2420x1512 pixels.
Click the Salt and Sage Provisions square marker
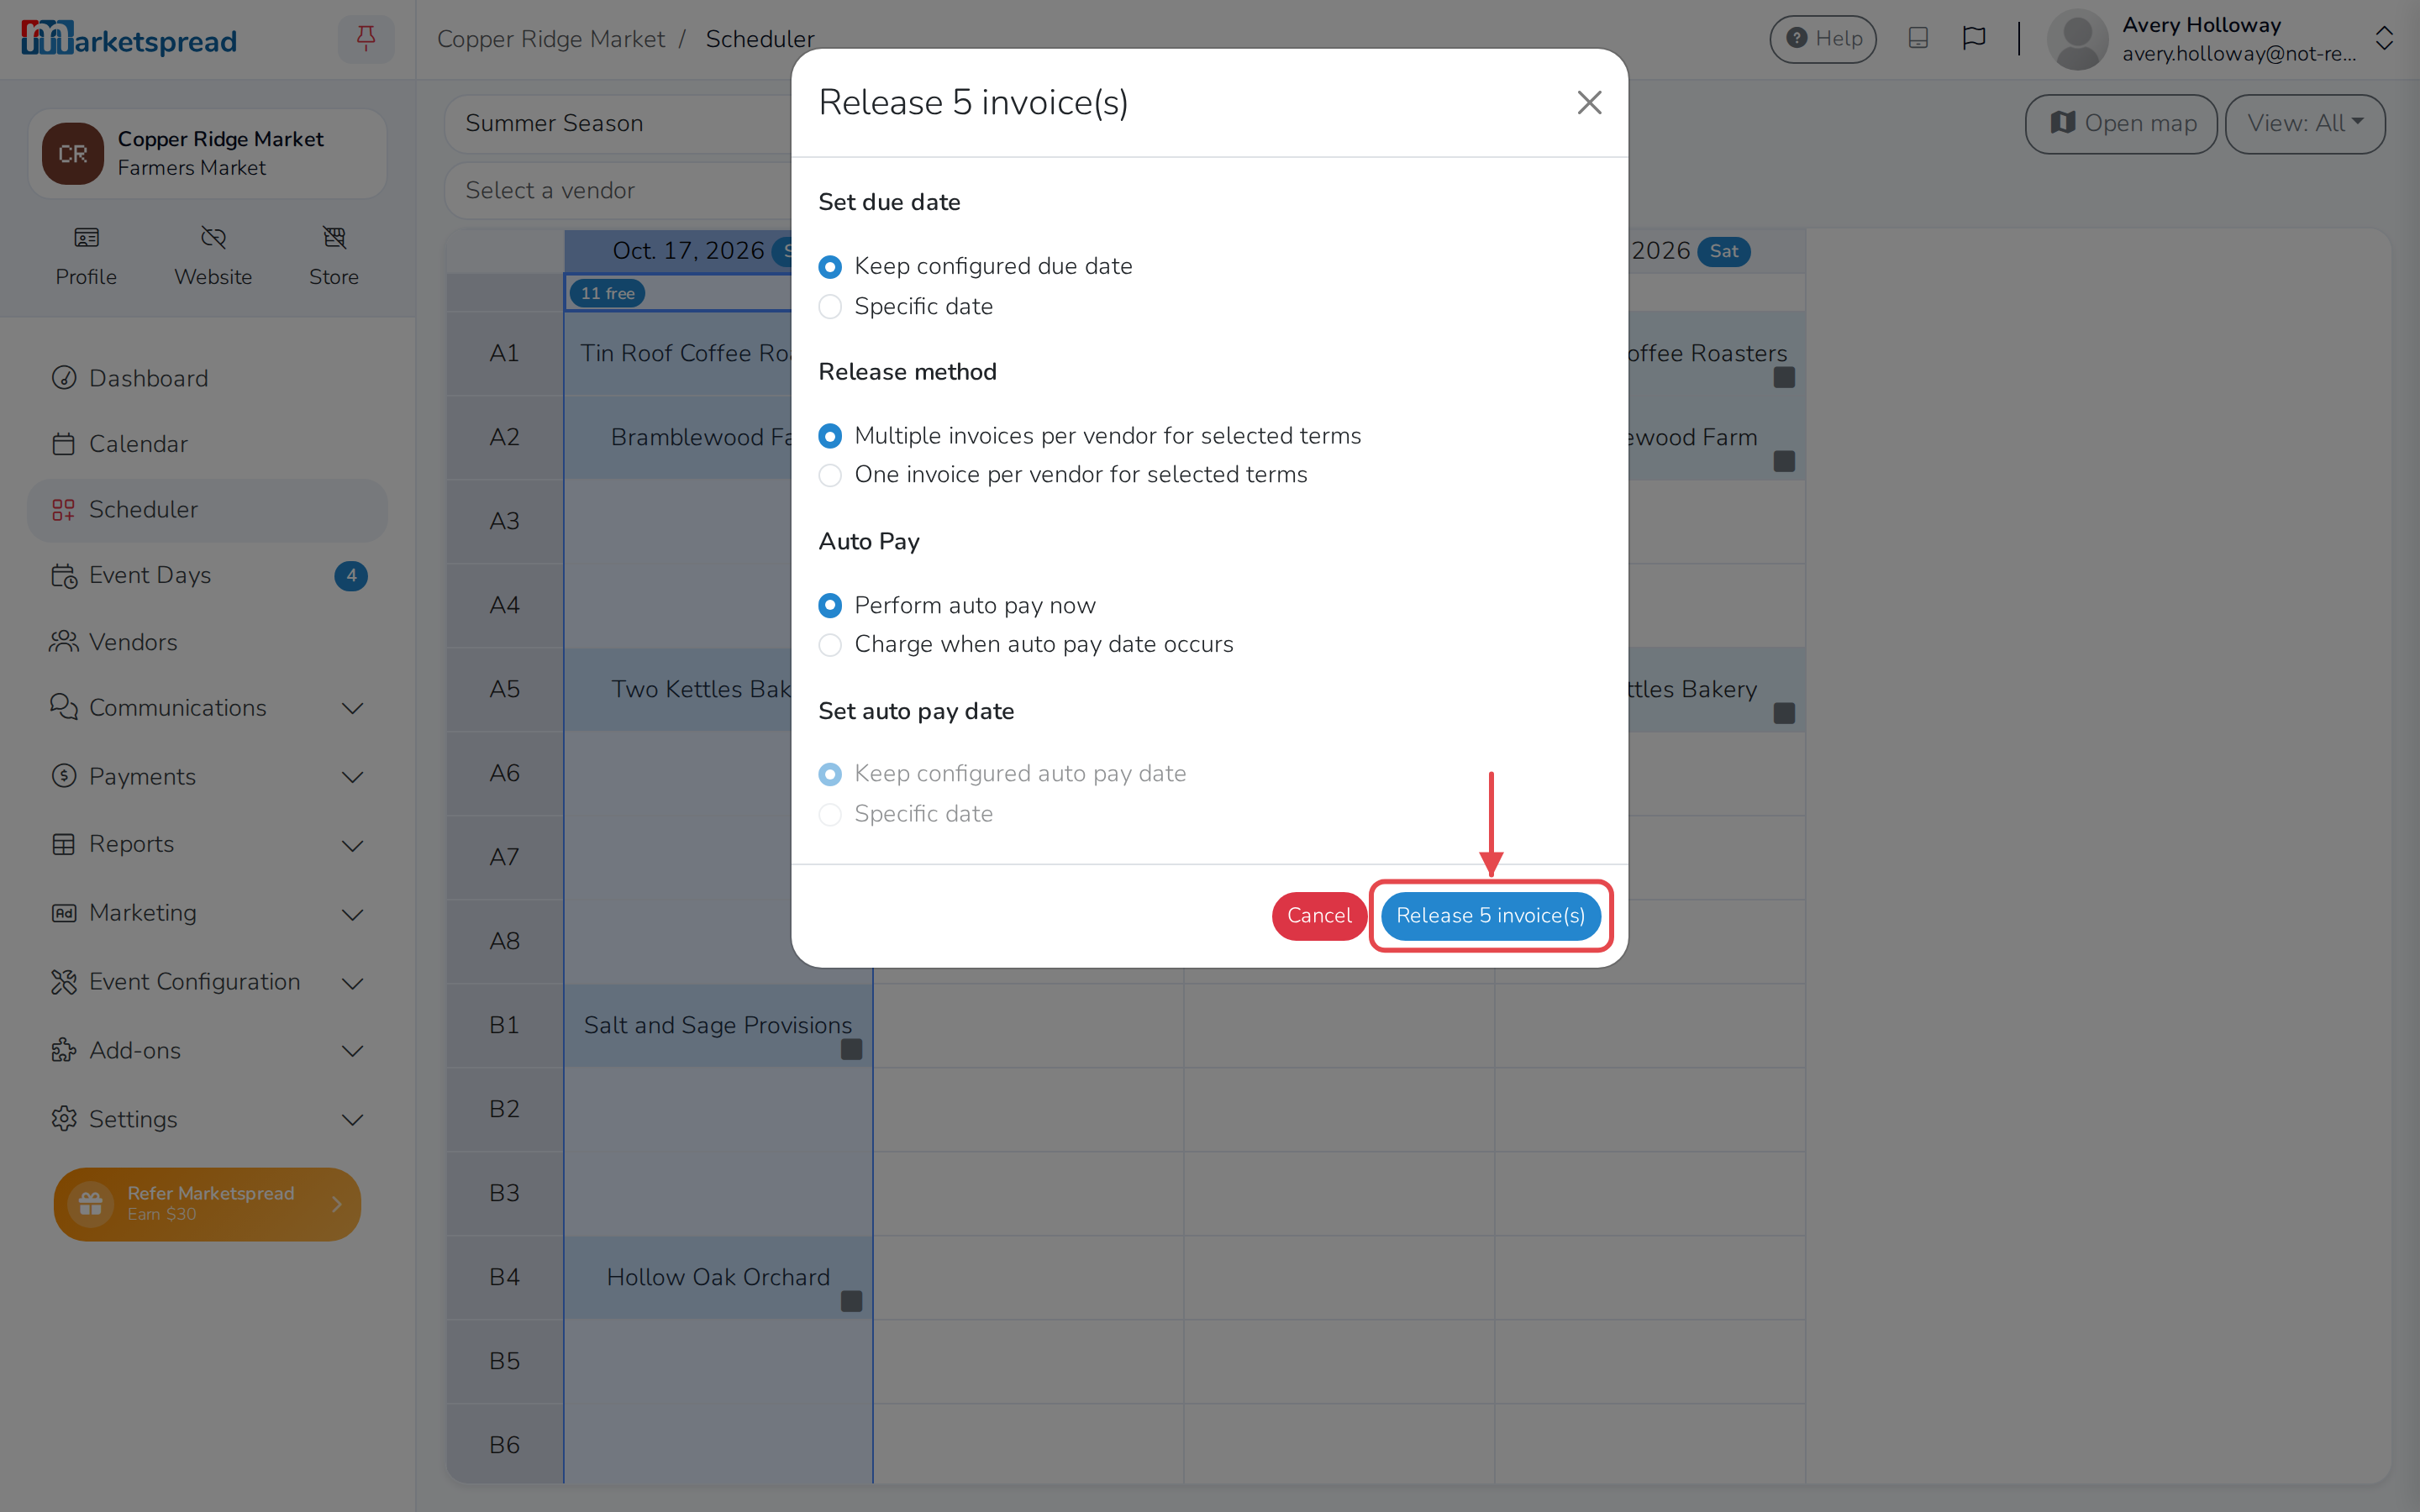tap(851, 1049)
